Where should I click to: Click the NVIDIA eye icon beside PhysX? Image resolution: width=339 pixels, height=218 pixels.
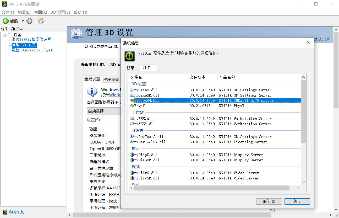coord(132,106)
